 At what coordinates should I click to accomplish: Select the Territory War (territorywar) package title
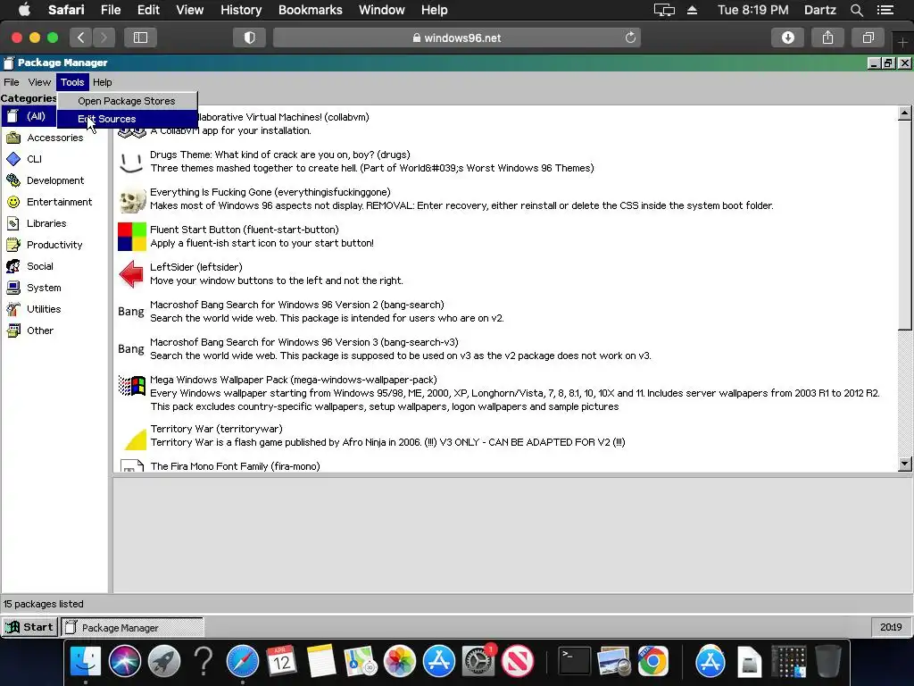click(216, 429)
